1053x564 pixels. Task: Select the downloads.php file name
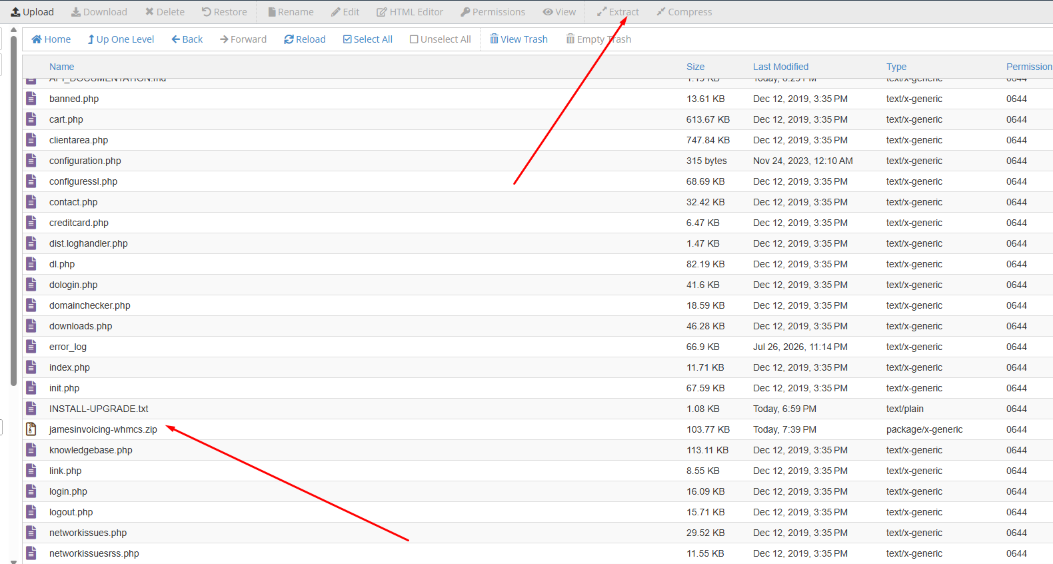[81, 326]
